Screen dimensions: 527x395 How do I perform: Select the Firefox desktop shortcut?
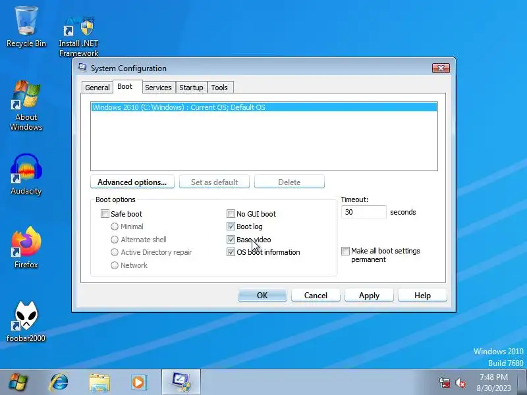26,248
